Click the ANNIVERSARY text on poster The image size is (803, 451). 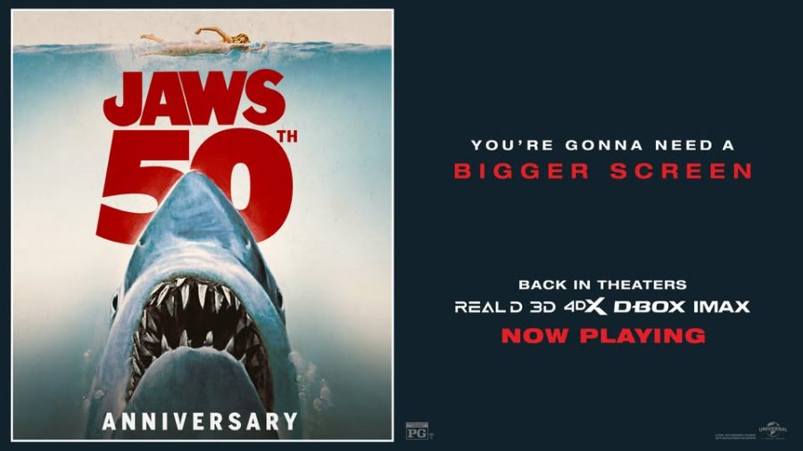(x=200, y=422)
